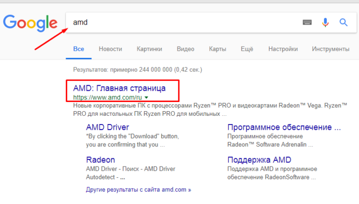Image resolution: width=359 pixels, height=204 pixels.
Task: Open Инструменты search tools
Action: tap(331, 49)
